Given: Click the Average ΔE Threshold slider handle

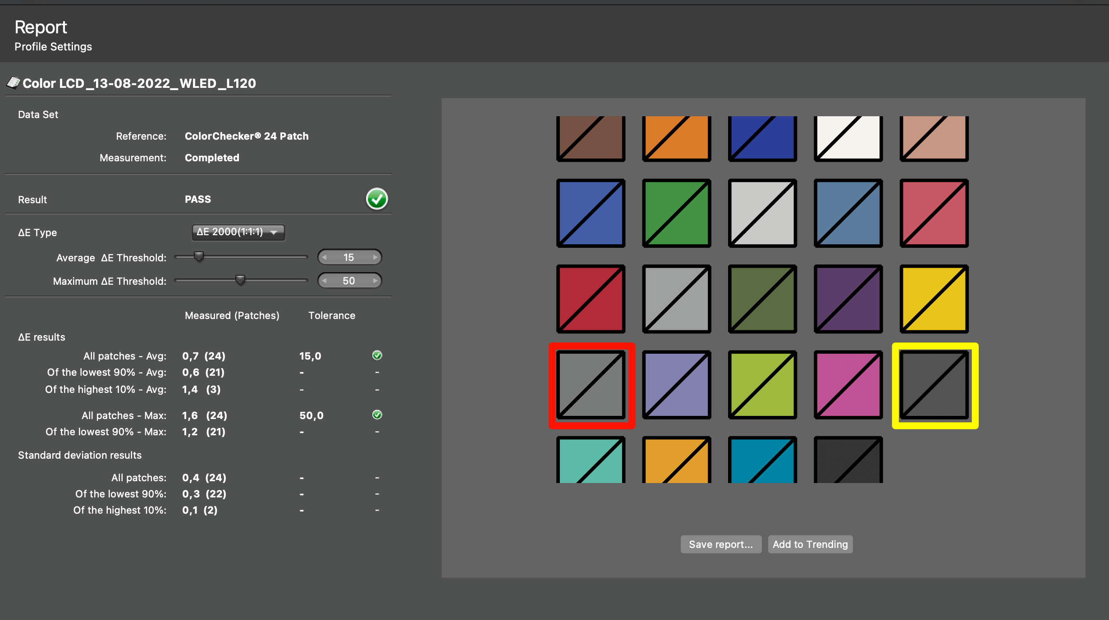Looking at the screenshot, I should click(198, 256).
